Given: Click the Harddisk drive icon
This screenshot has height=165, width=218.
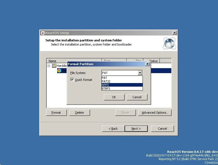Looking at the screenshot, I should point(54,66).
